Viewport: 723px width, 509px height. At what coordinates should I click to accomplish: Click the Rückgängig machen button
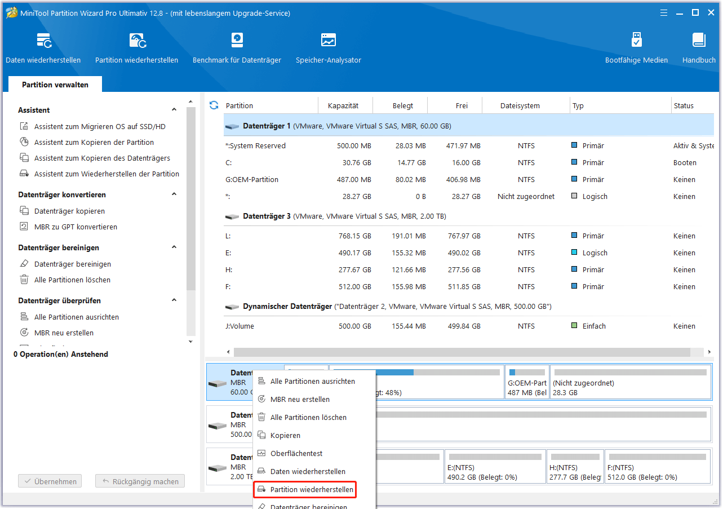click(140, 482)
